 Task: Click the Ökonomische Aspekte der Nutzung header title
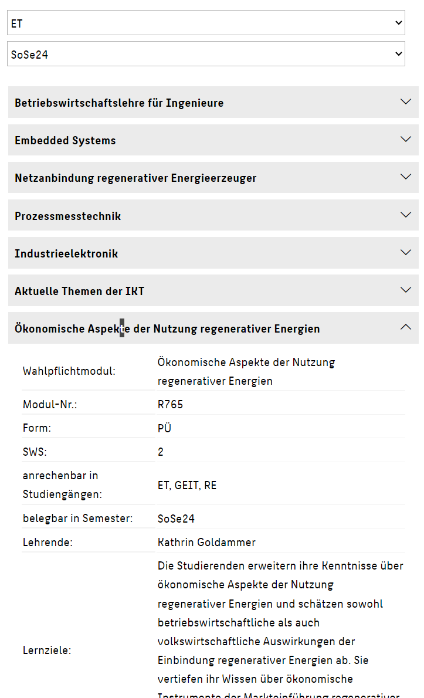coord(167,329)
